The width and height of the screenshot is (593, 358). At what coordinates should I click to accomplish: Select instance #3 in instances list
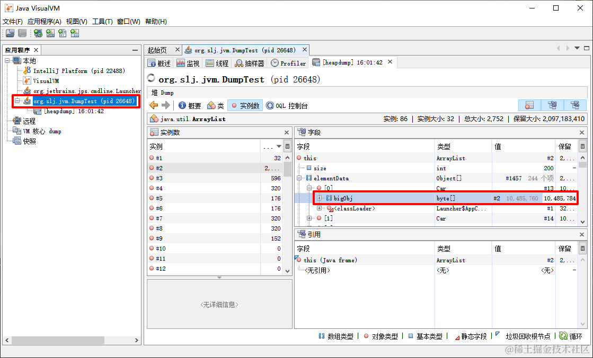[215, 178]
